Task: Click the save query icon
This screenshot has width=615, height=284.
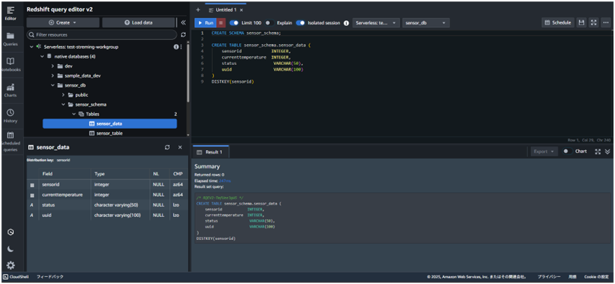Action: click(581, 22)
